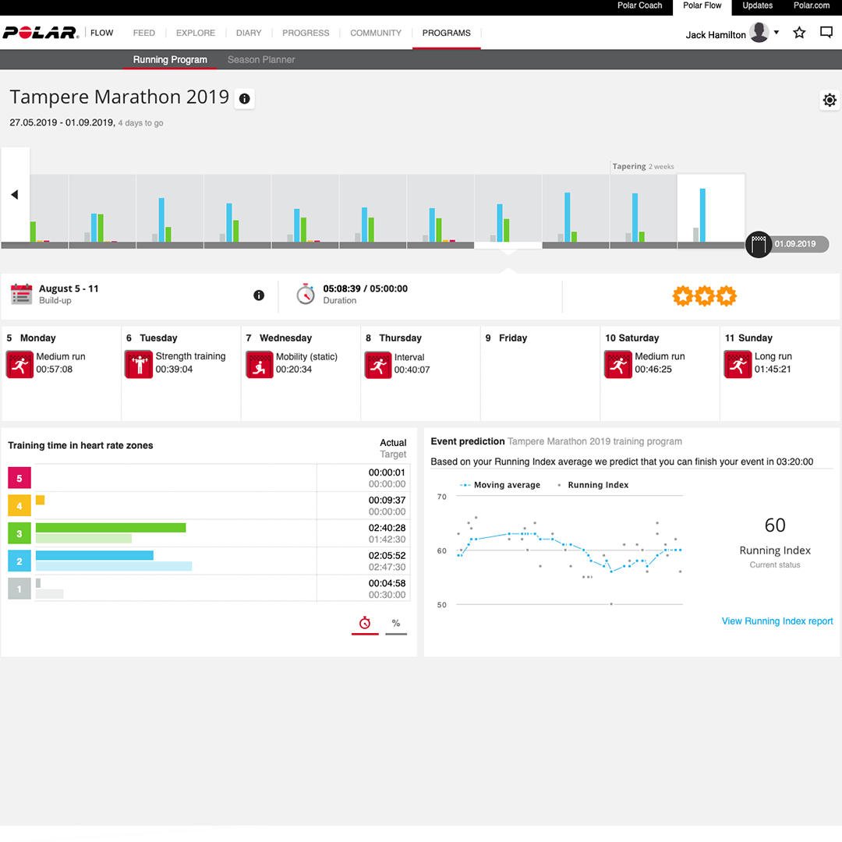Switch to Running Program tab
The height and width of the screenshot is (842, 842).
coord(170,59)
